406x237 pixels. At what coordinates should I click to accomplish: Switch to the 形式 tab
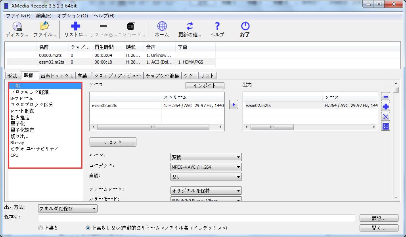pos(13,76)
